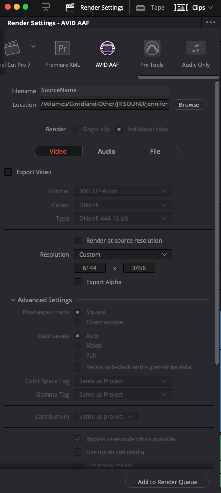This screenshot has height=493, width=221.
Task: Select the Audio Only preset icon
Action: [196, 48]
